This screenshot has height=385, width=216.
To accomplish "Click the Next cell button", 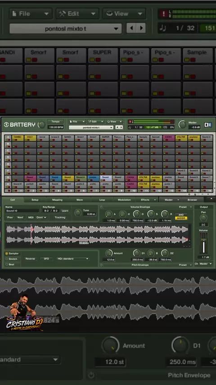I will (20, 217).
